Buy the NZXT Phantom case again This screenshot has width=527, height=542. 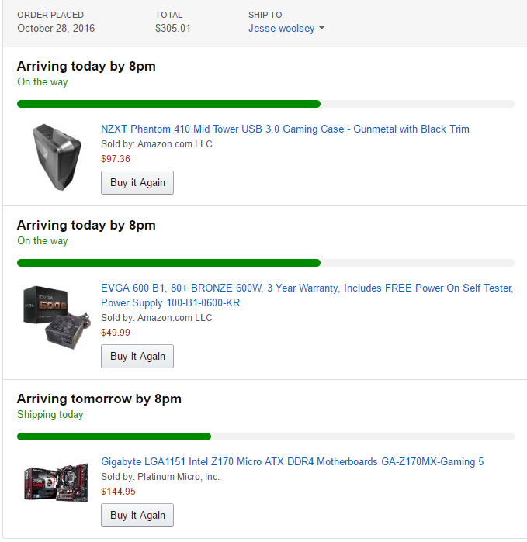click(137, 182)
